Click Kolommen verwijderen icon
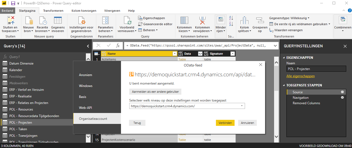The image size is (352, 148). tap(202, 21)
